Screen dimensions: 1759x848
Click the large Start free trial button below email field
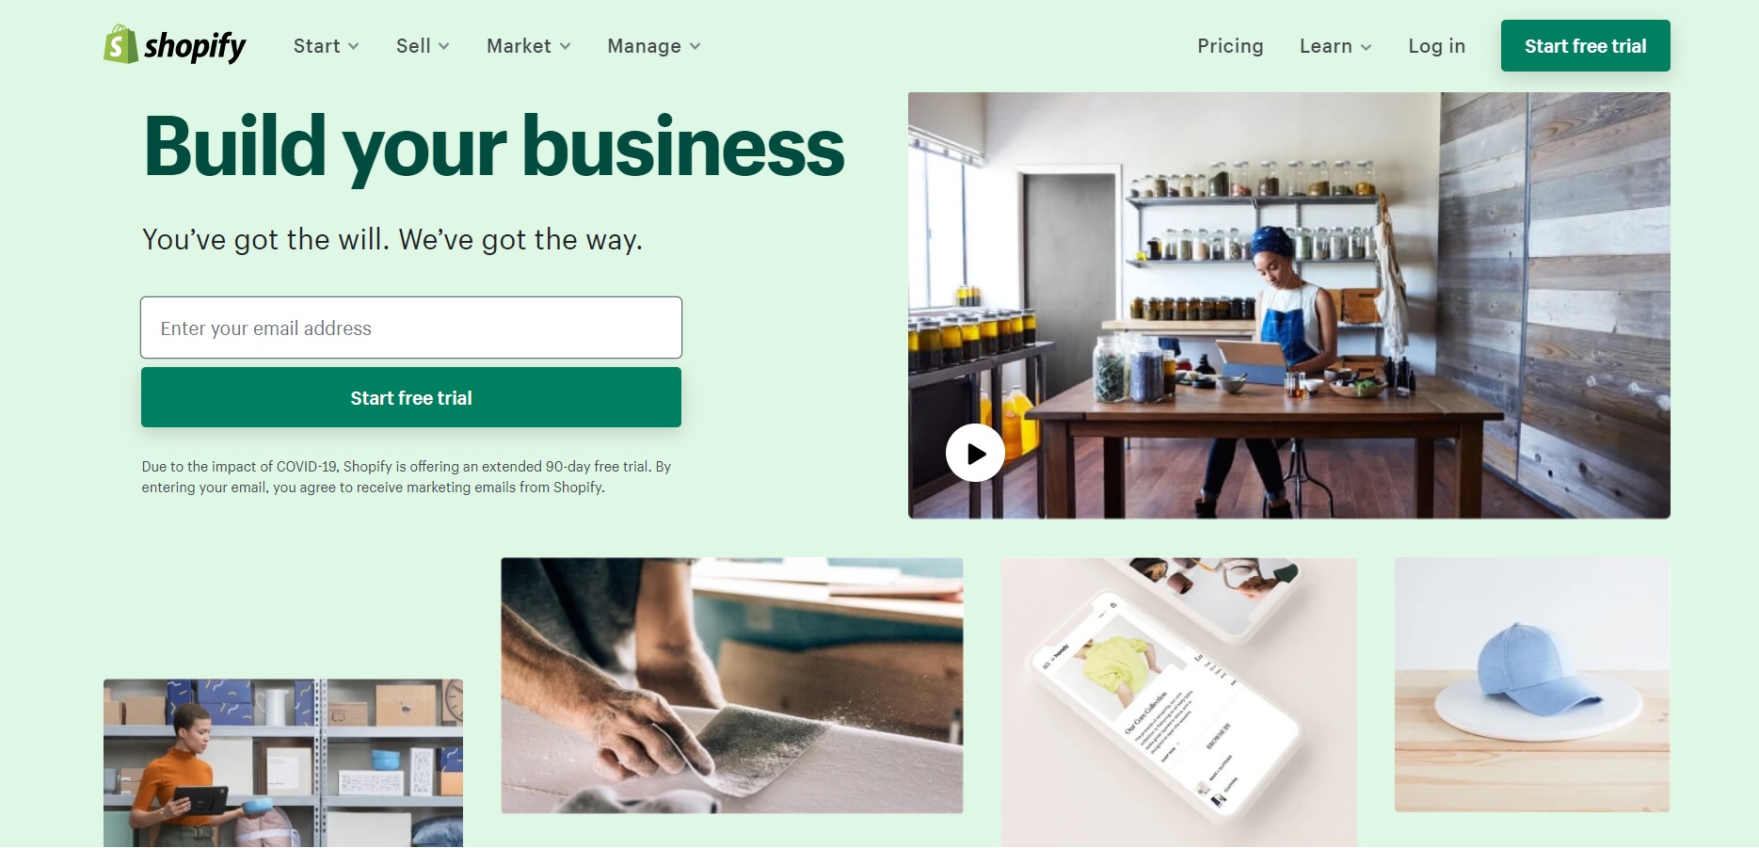click(411, 397)
